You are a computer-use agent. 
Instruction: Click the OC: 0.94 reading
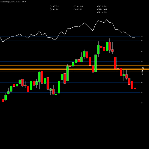pos(102,7)
